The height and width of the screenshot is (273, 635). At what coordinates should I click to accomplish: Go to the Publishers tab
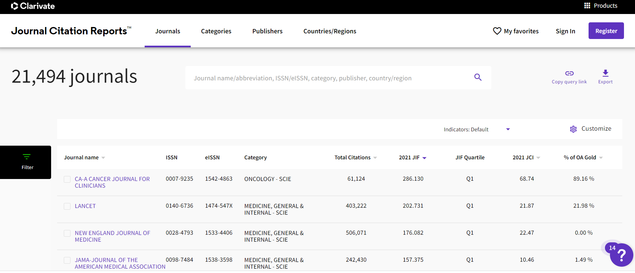click(268, 31)
